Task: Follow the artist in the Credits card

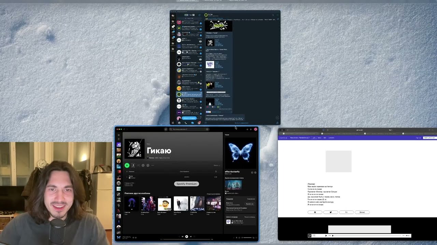Action: [x=250, y=204]
